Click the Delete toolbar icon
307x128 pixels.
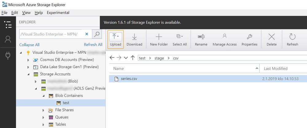tap(272, 39)
